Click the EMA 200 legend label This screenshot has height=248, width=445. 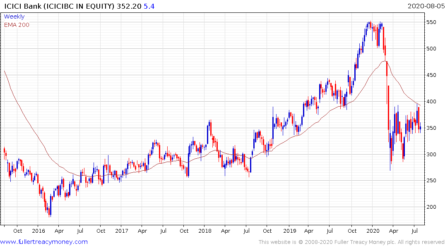click(x=17, y=25)
